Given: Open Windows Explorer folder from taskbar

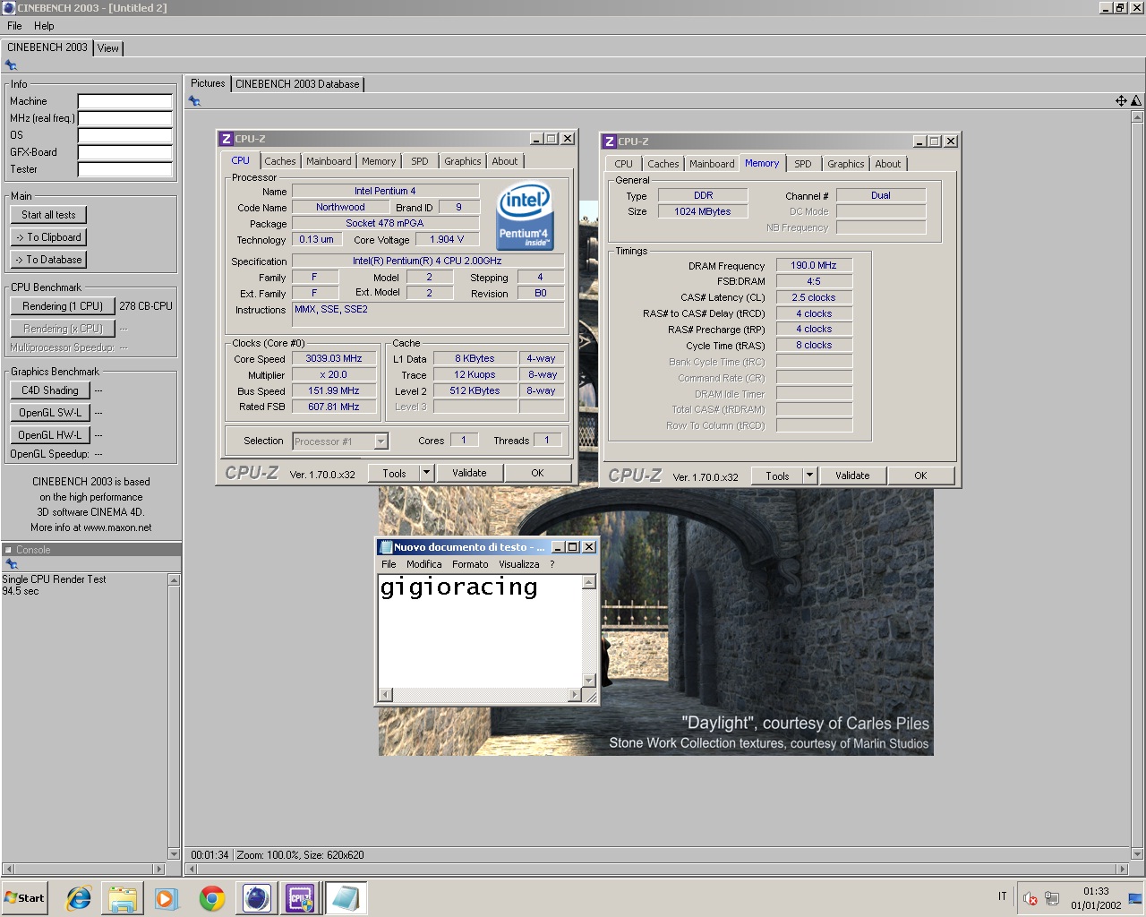Looking at the screenshot, I should [123, 898].
